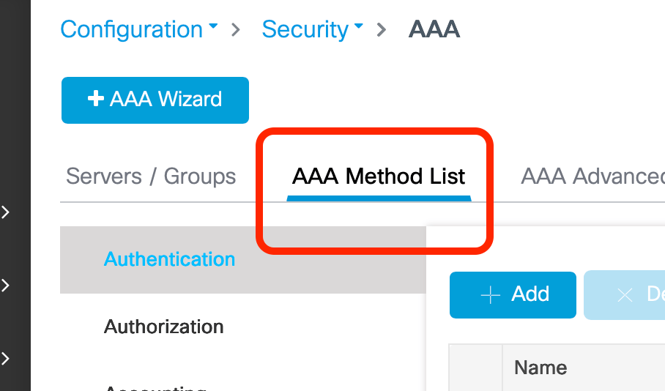Expand the topmost sidebar chevron arrow
Screen dimensions: 665x391
[x=6, y=212]
